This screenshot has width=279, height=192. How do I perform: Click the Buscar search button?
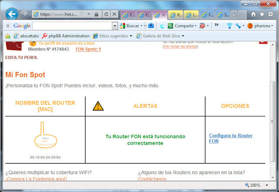tap(129, 26)
